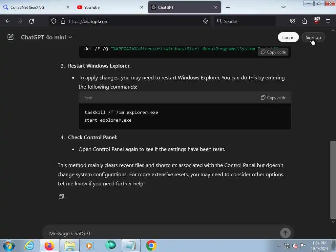Viewport: 336px width, 252px height.
Task: Open Action Center flag icon
Action: tap(303, 245)
